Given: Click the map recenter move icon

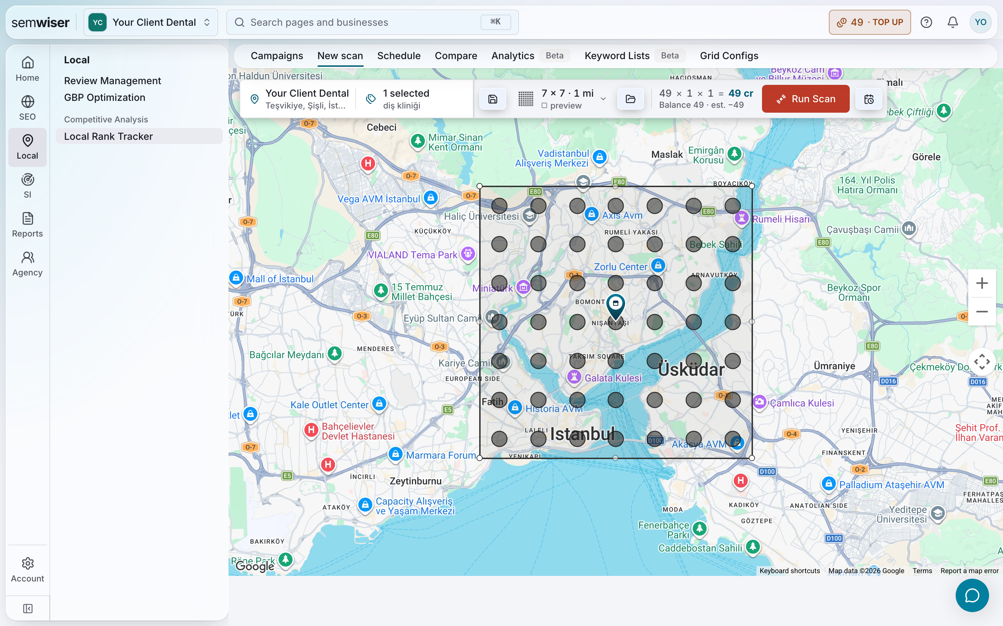Looking at the screenshot, I should point(982,362).
